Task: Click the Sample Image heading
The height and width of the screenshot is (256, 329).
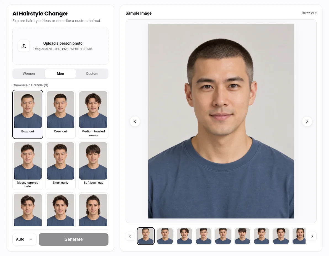Action: tap(139, 13)
